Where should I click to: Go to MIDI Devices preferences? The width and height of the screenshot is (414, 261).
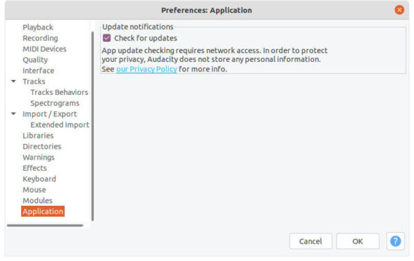tap(44, 49)
